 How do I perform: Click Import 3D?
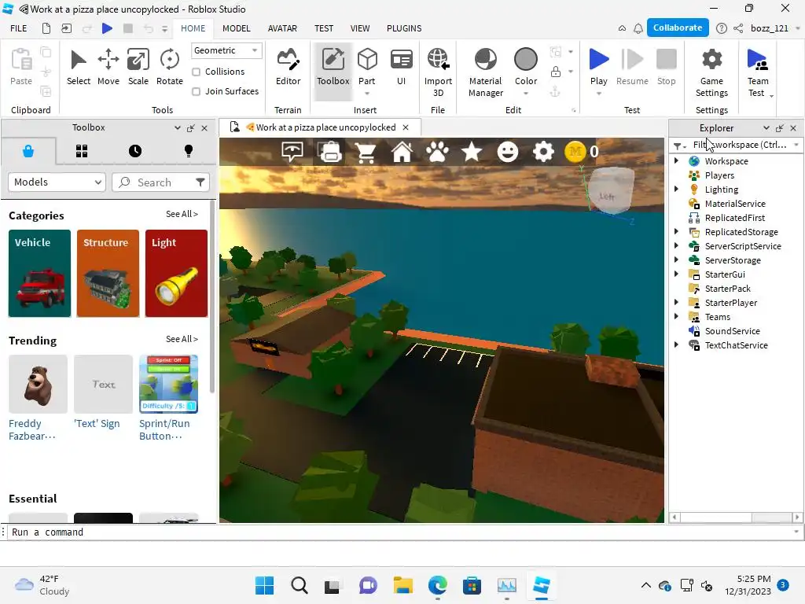point(438,72)
